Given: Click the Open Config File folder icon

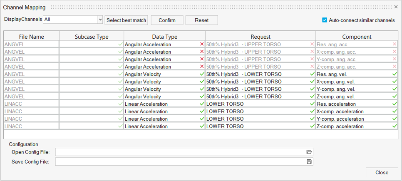Looking at the screenshot, I should coord(309,152).
